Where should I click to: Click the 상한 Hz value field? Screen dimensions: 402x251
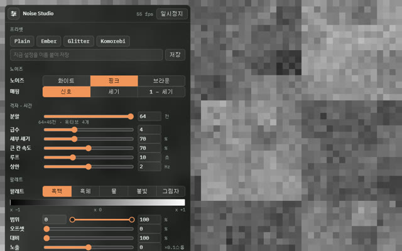[149, 166]
